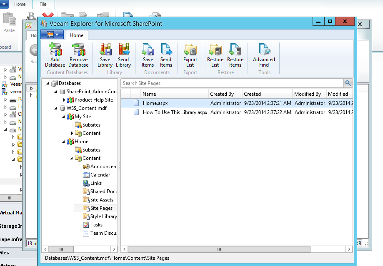Click Send Library in the ribbon
Screen dimensions: 383x266
click(x=123, y=55)
